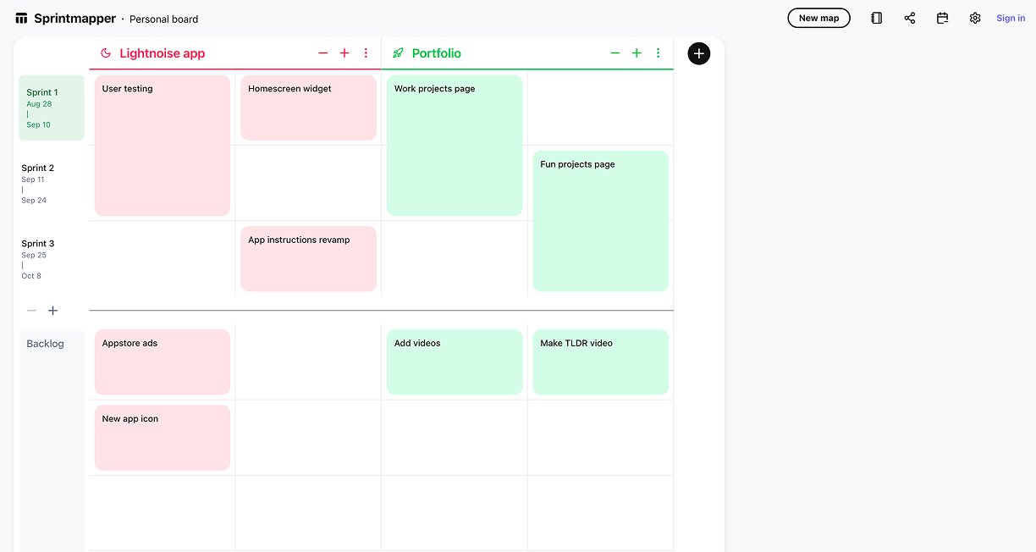Remove a column with Lightnoise app minus

322,53
